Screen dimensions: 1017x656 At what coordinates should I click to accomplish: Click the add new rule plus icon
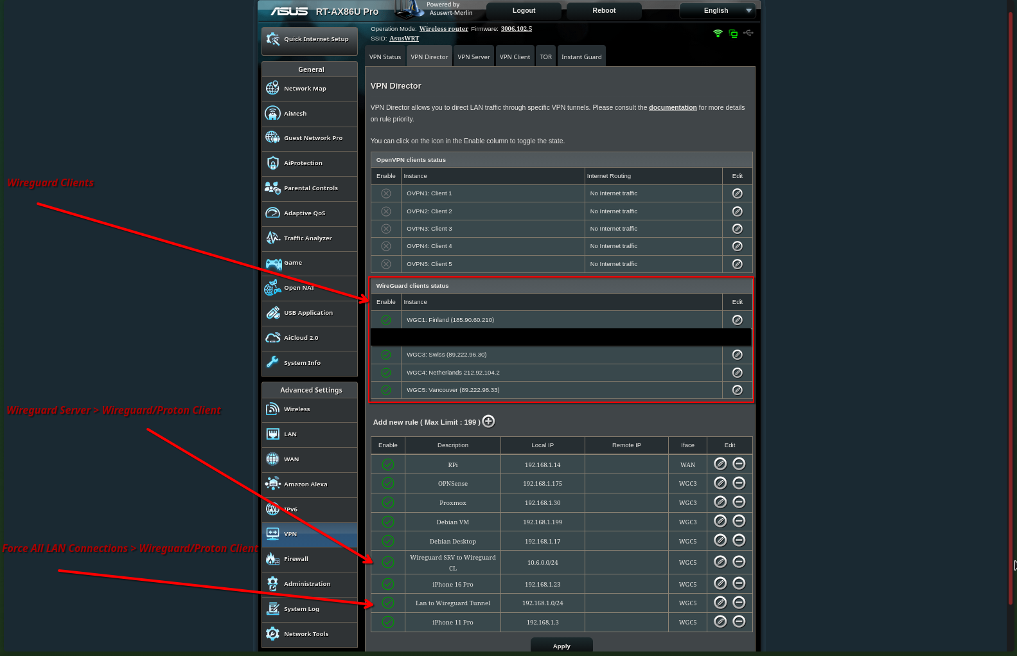[x=488, y=421]
